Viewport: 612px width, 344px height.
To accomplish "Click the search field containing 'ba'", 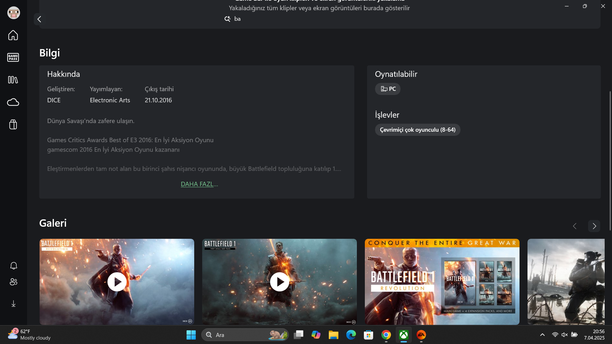I will [319, 19].
